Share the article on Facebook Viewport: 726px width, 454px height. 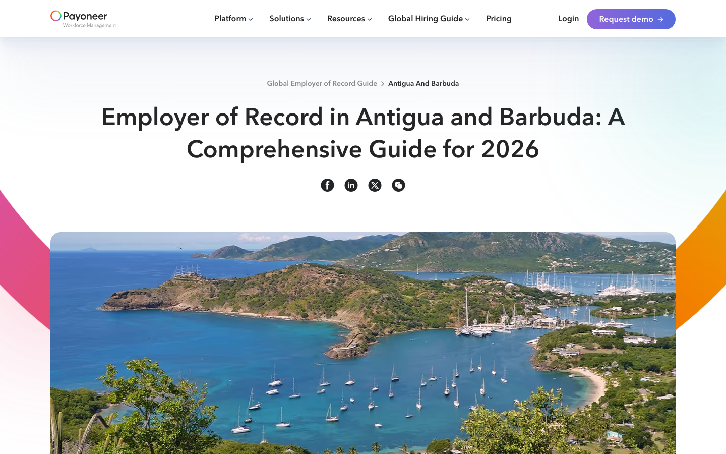click(327, 185)
